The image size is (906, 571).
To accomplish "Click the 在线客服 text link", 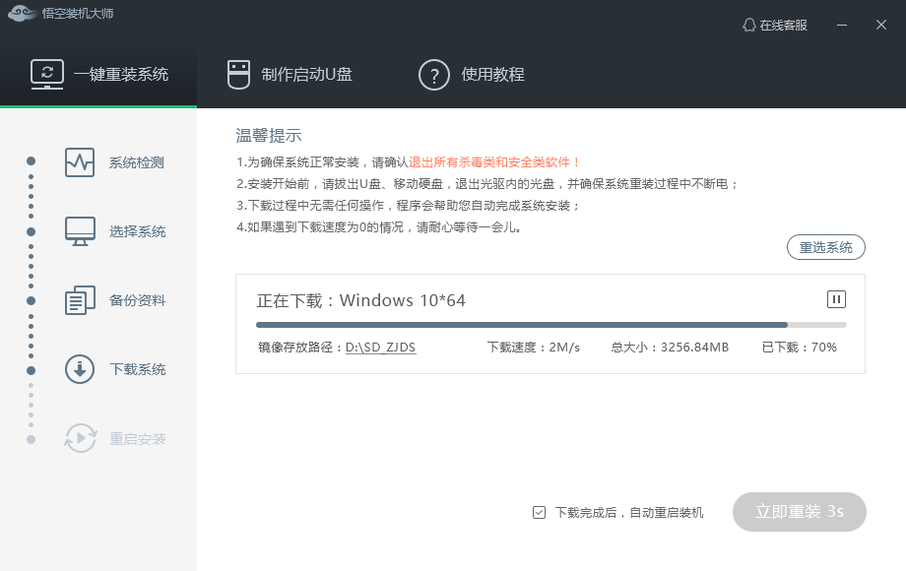I will tap(783, 26).
